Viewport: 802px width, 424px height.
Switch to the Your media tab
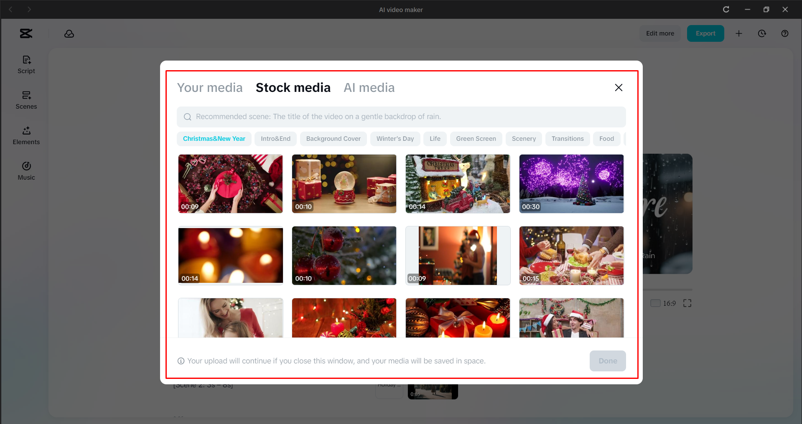[210, 88]
